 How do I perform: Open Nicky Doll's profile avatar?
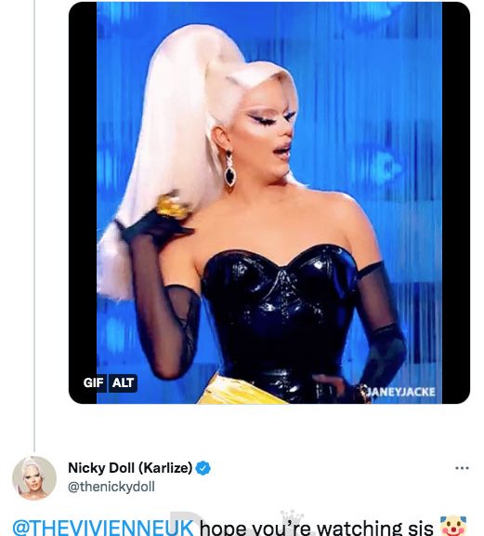click(x=34, y=478)
